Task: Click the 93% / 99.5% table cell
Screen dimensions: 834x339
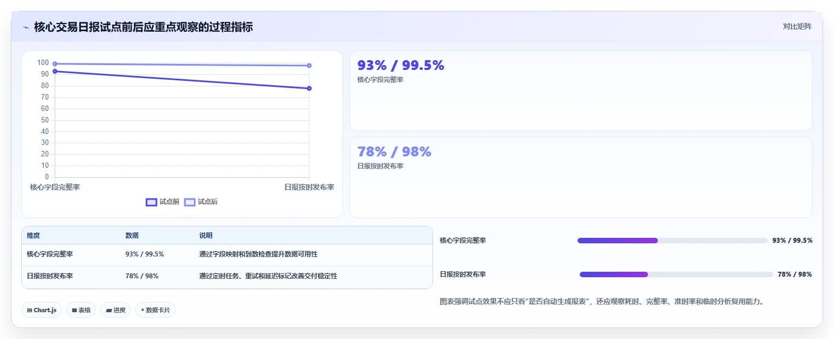Action: [x=144, y=254]
